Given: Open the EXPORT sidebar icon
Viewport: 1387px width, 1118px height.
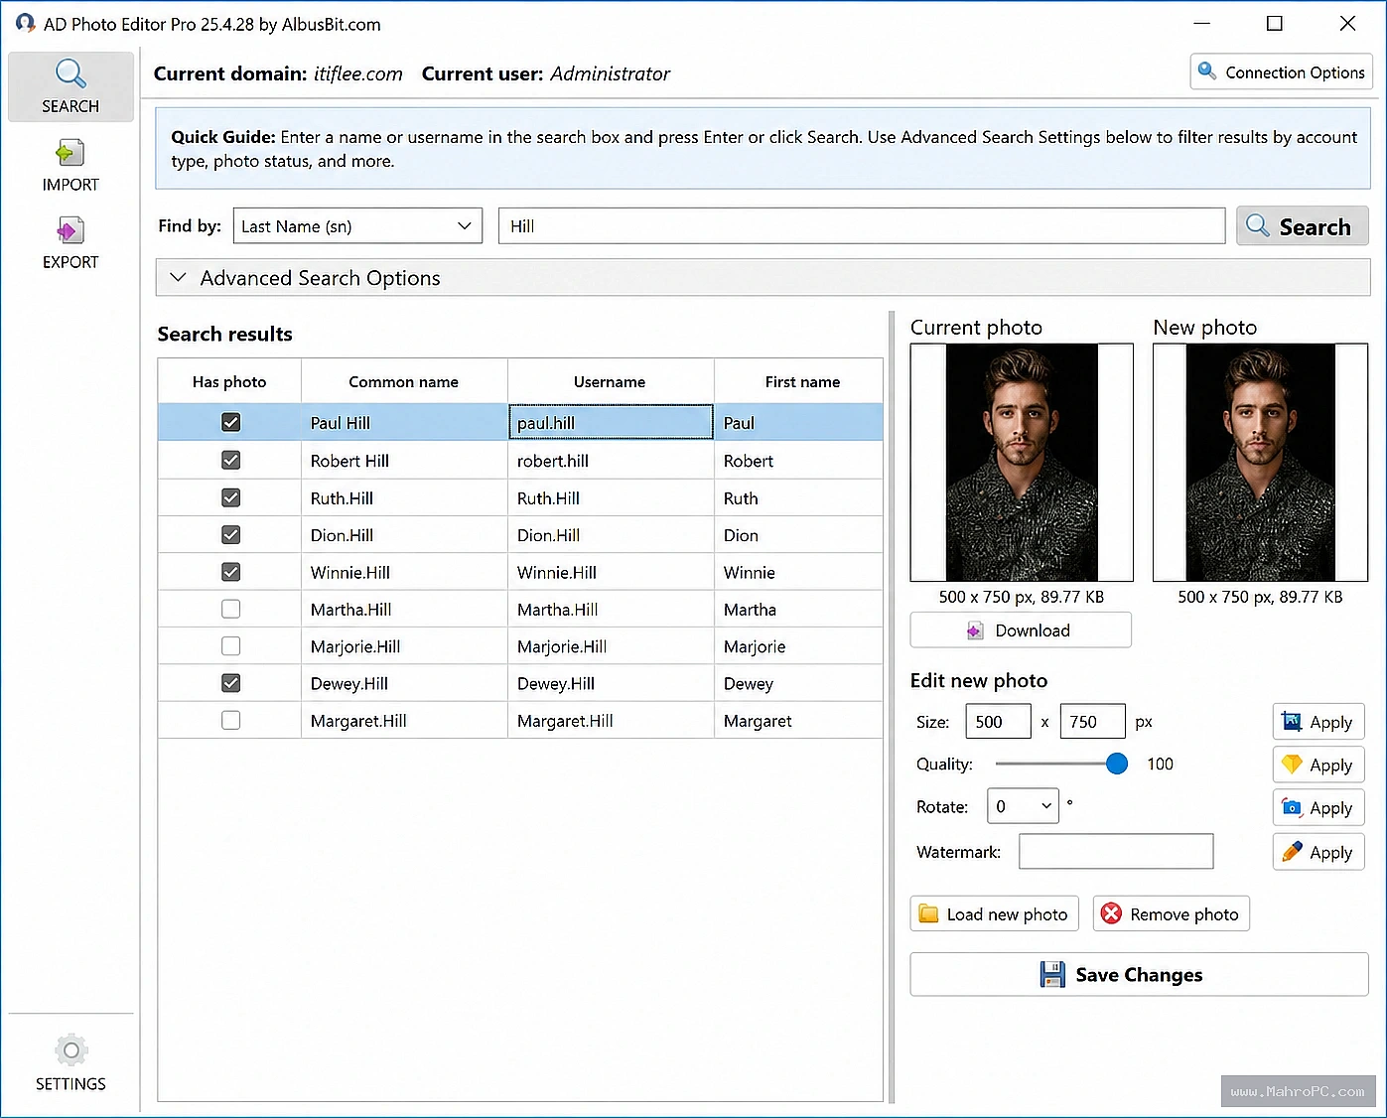Looking at the screenshot, I should coord(70,231).
